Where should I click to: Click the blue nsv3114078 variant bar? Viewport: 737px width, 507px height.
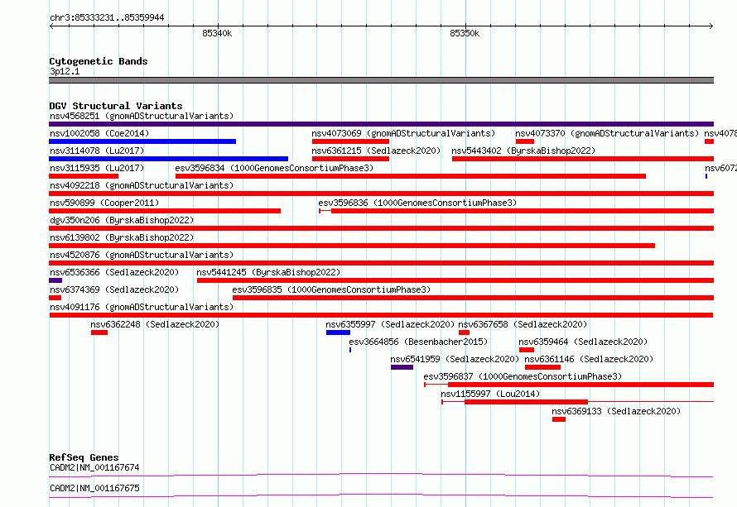(168, 159)
